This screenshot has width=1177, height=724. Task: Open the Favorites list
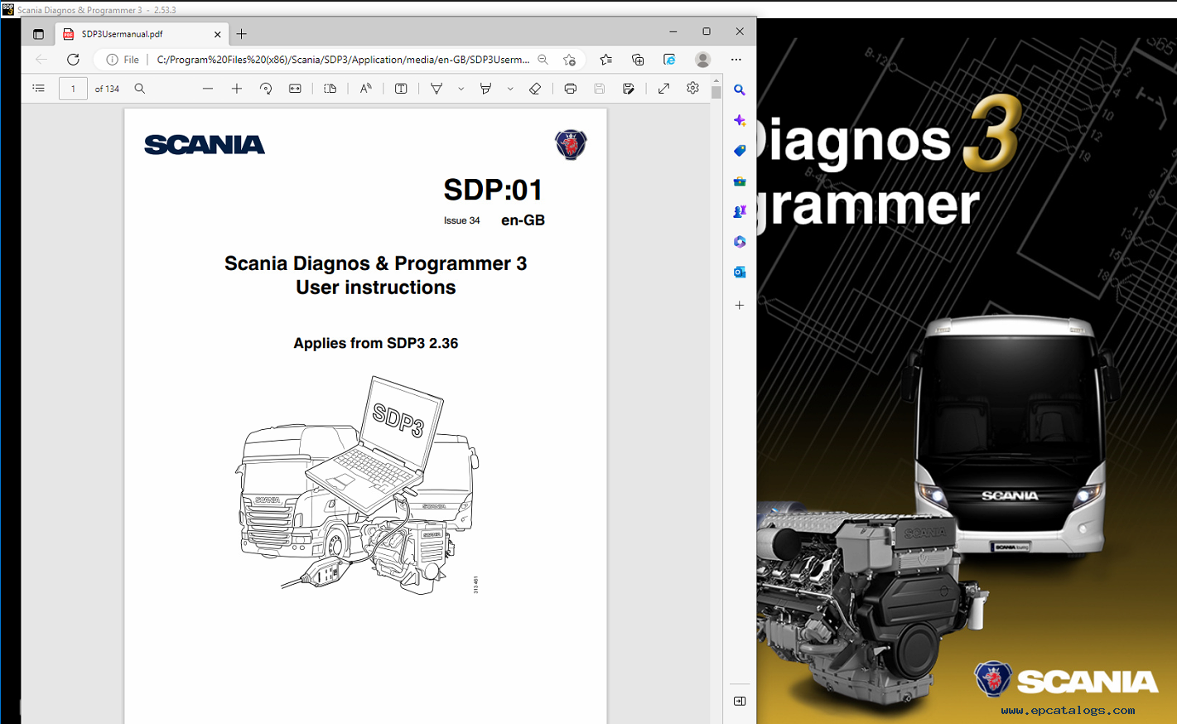pos(606,60)
